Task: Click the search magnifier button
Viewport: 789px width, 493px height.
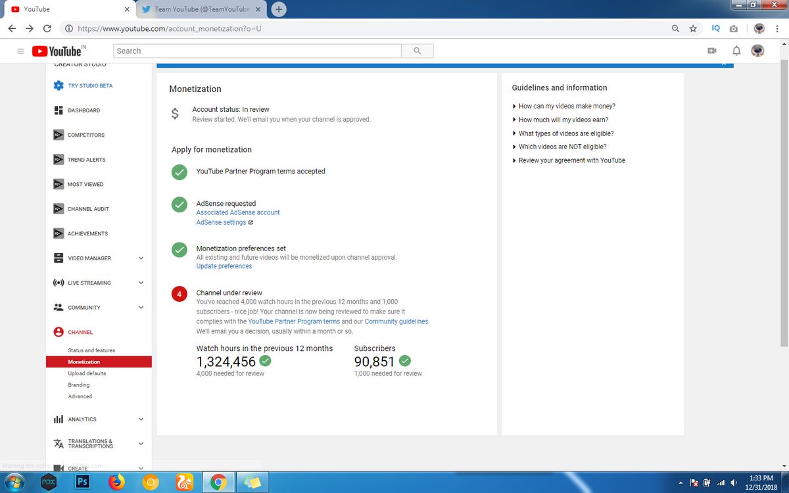Action: (417, 51)
